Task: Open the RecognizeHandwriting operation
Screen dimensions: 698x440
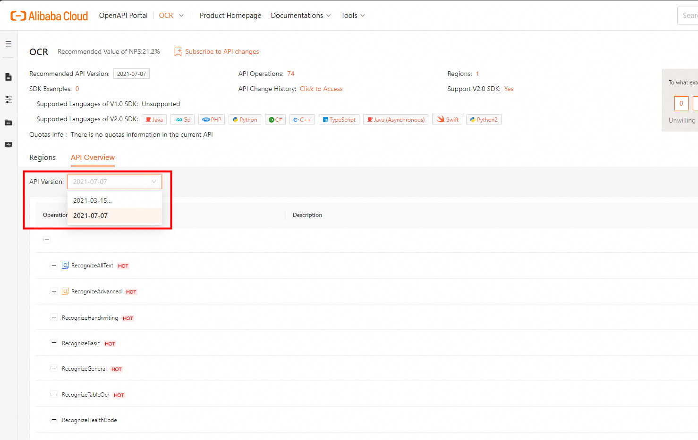Action: click(90, 318)
